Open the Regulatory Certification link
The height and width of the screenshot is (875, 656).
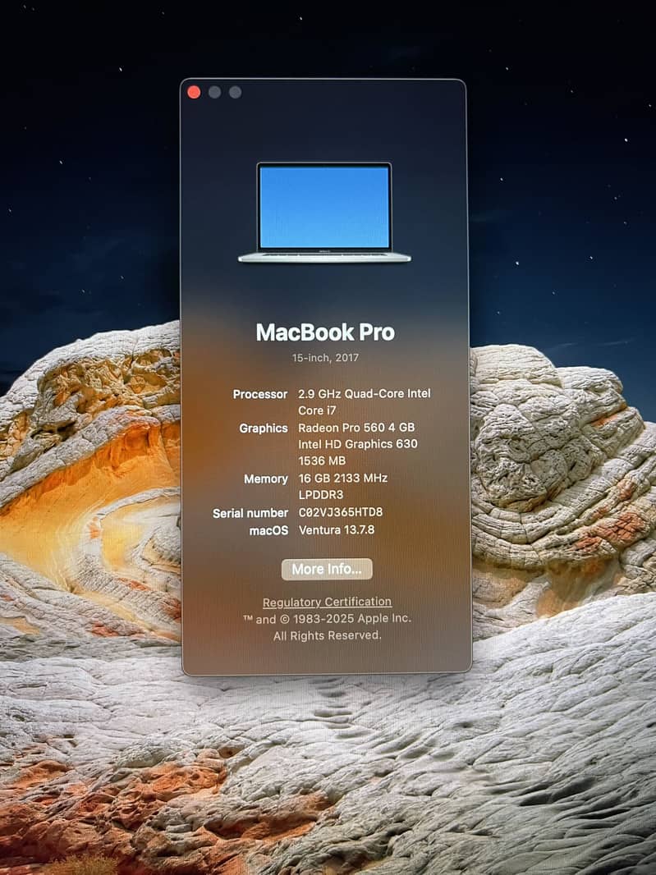[x=327, y=602]
